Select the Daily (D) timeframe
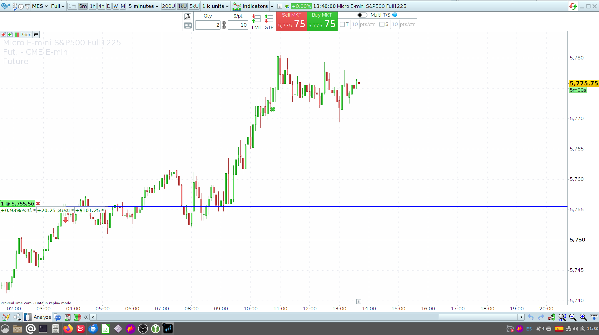The width and height of the screenshot is (599, 335). point(109,6)
